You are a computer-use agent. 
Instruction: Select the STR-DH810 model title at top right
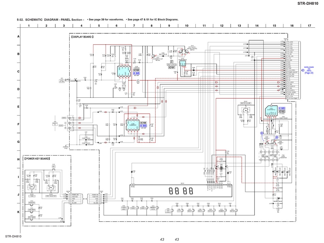tap(308, 3)
